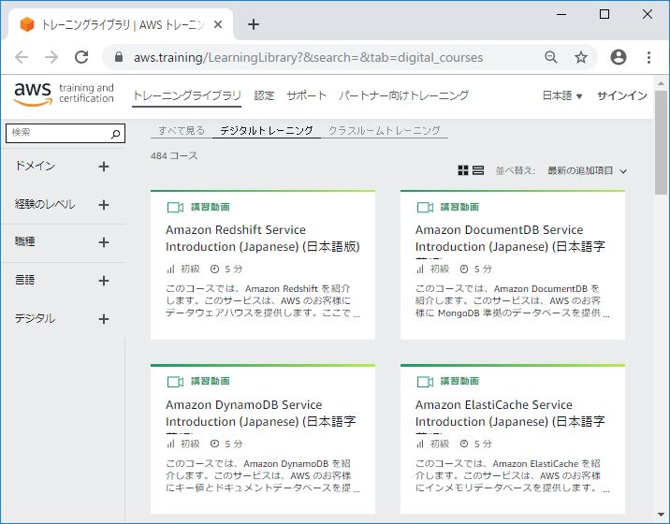This screenshot has width=670, height=524.
Task: Click 講習動画 label on Redshift card
Action: (211, 208)
